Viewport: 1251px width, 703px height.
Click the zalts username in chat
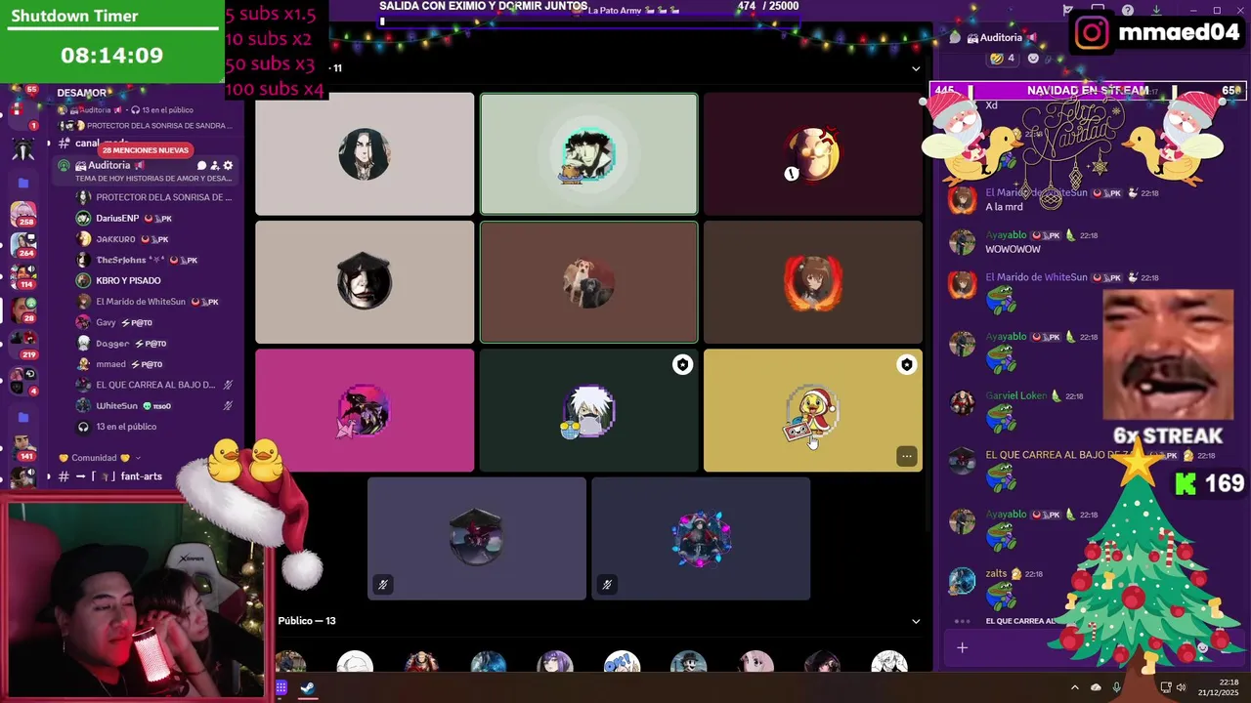click(x=996, y=574)
